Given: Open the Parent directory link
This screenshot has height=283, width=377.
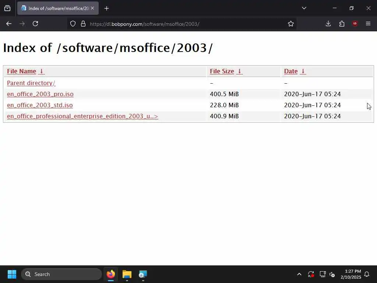Looking at the screenshot, I should coord(31,83).
